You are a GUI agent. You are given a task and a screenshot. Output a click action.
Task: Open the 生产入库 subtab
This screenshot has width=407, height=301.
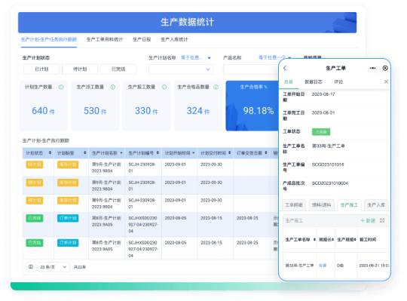376,205
